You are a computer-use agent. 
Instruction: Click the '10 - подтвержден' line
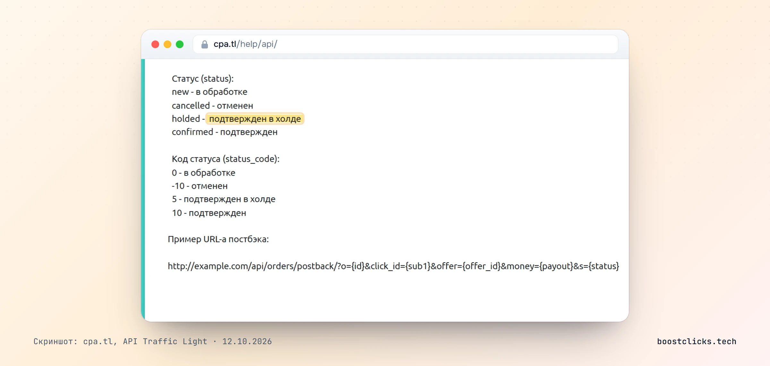209,213
